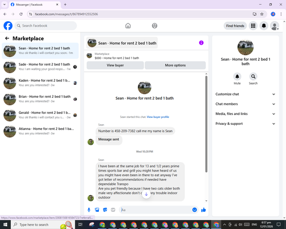
Task: Open the Sean - Home for rent conversation
Action: [40, 51]
